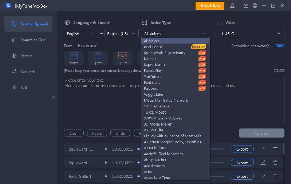Click the Undo button
This screenshot has height=184, width=291.
pos(120,133)
